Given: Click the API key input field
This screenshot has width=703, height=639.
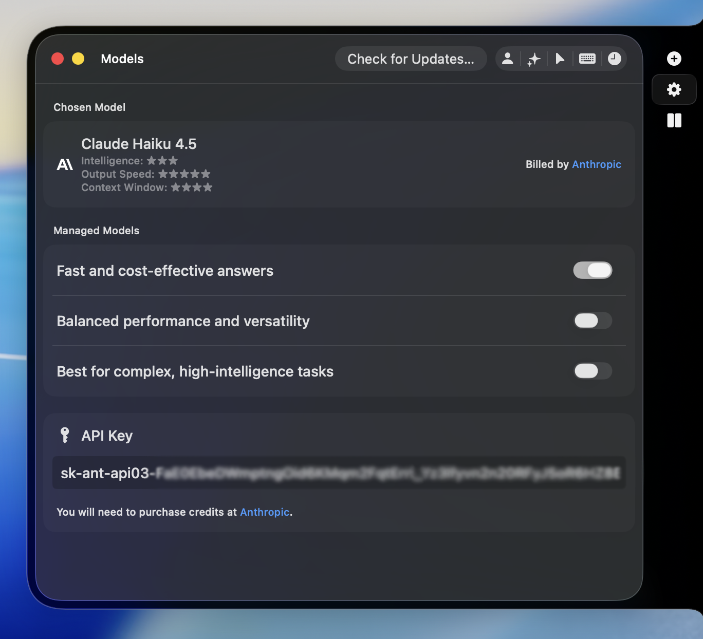Looking at the screenshot, I should (339, 473).
